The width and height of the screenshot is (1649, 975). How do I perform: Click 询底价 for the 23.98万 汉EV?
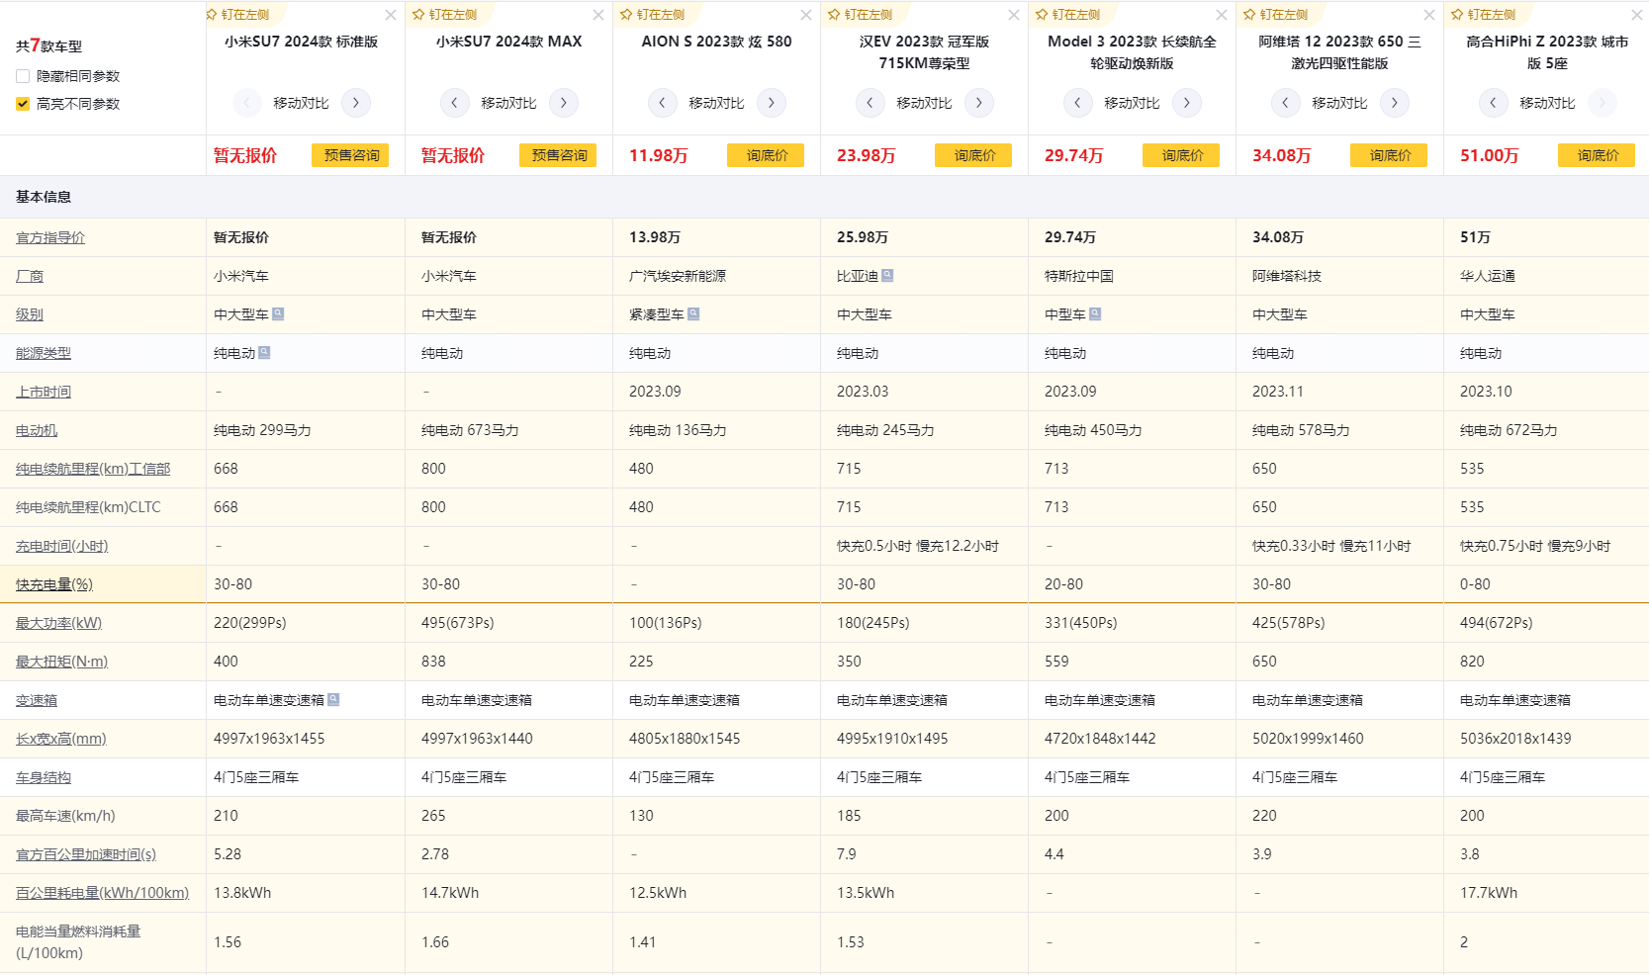tap(973, 155)
